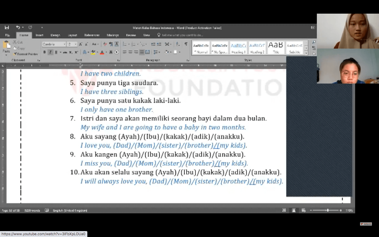379x237 pixels.
Task: Open the File tab
Action: [7, 35]
